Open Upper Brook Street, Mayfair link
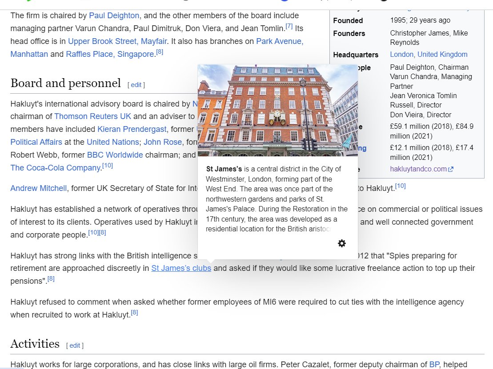Screen dimensions: 493x369 click(x=118, y=41)
